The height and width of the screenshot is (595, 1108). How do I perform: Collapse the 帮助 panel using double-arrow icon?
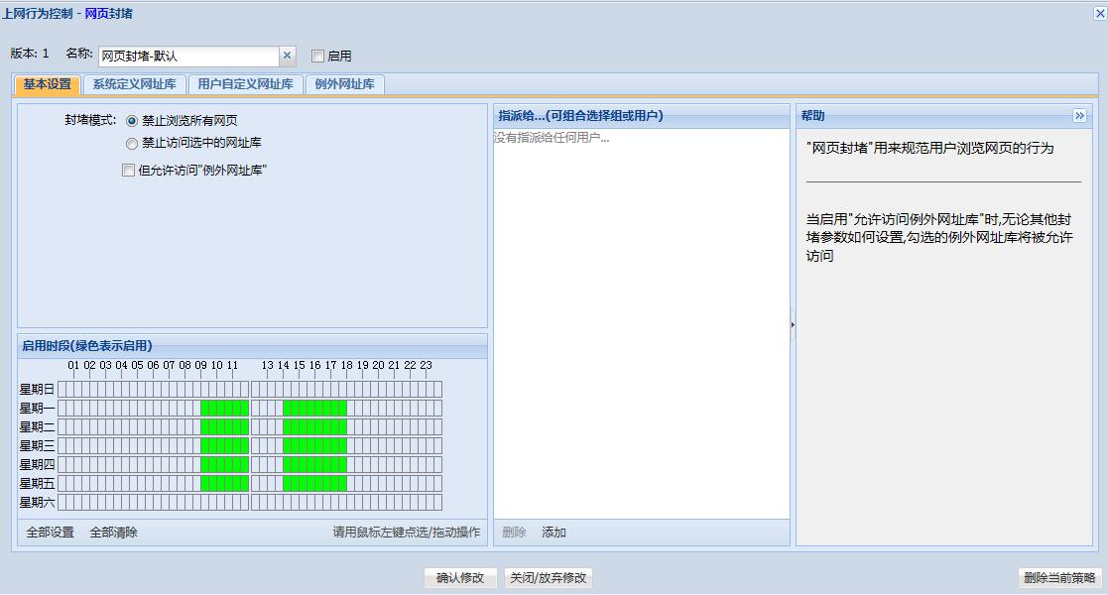pos(1079,116)
